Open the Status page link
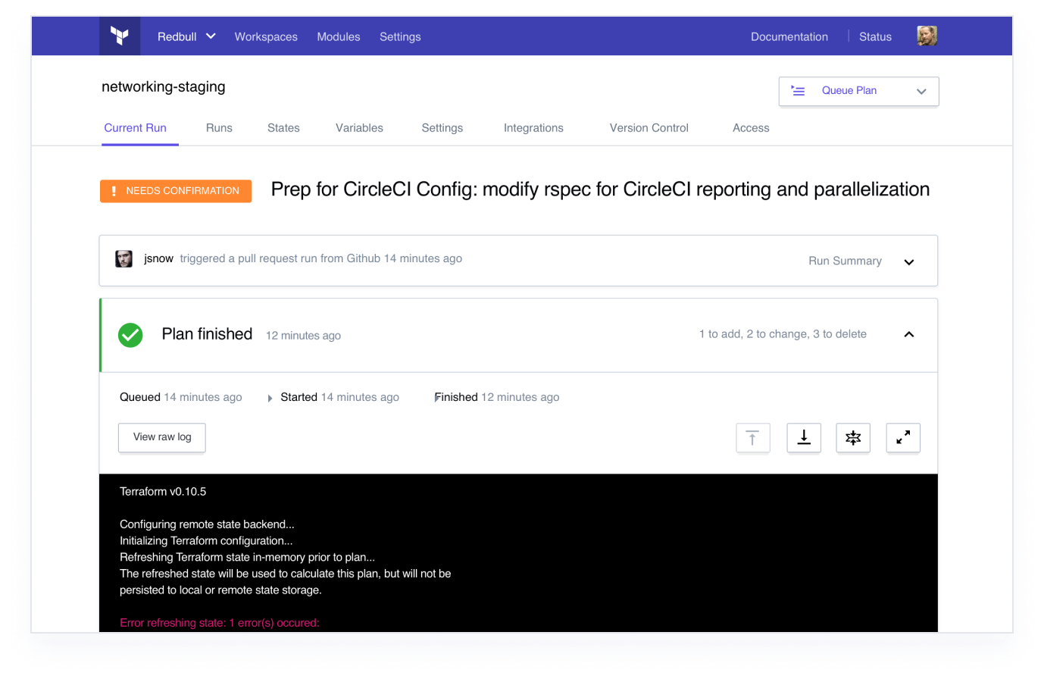1044x679 pixels. click(875, 36)
